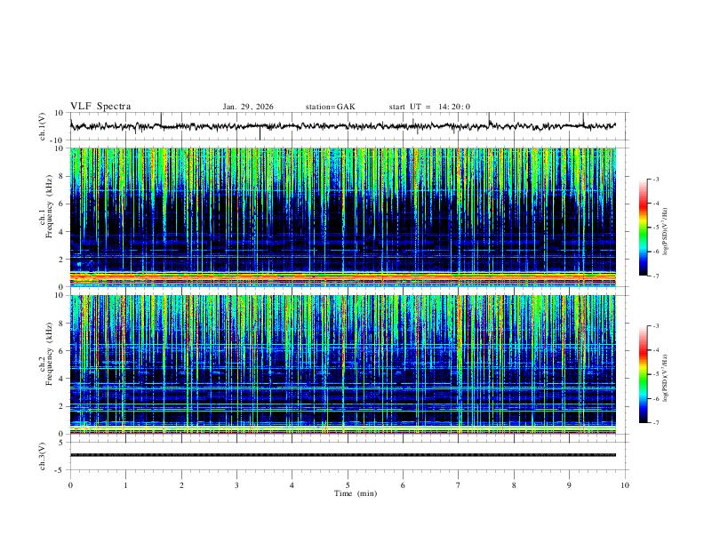Click the ch.1 spectrogram color bar
Viewport: 704px width, 544px height.
coord(643,228)
